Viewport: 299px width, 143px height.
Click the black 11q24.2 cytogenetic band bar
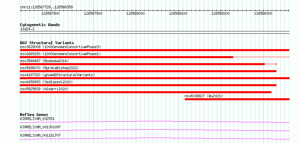click(155, 32)
